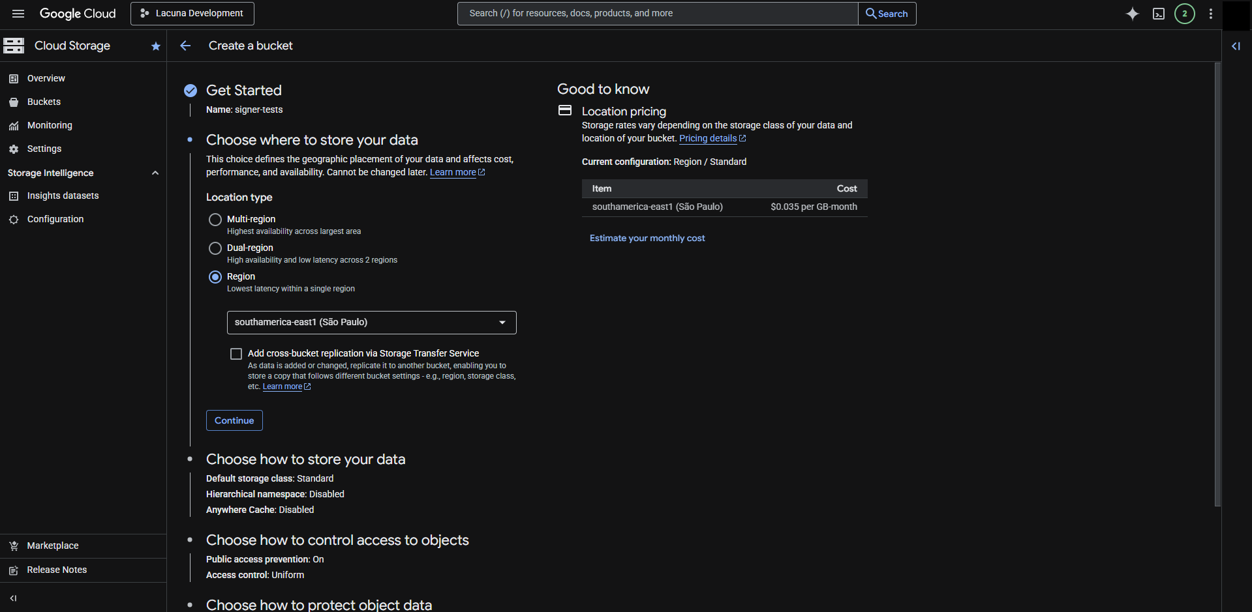Click the Continue button
Viewport: 1252px width, 612px height.
tap(234, 420)
